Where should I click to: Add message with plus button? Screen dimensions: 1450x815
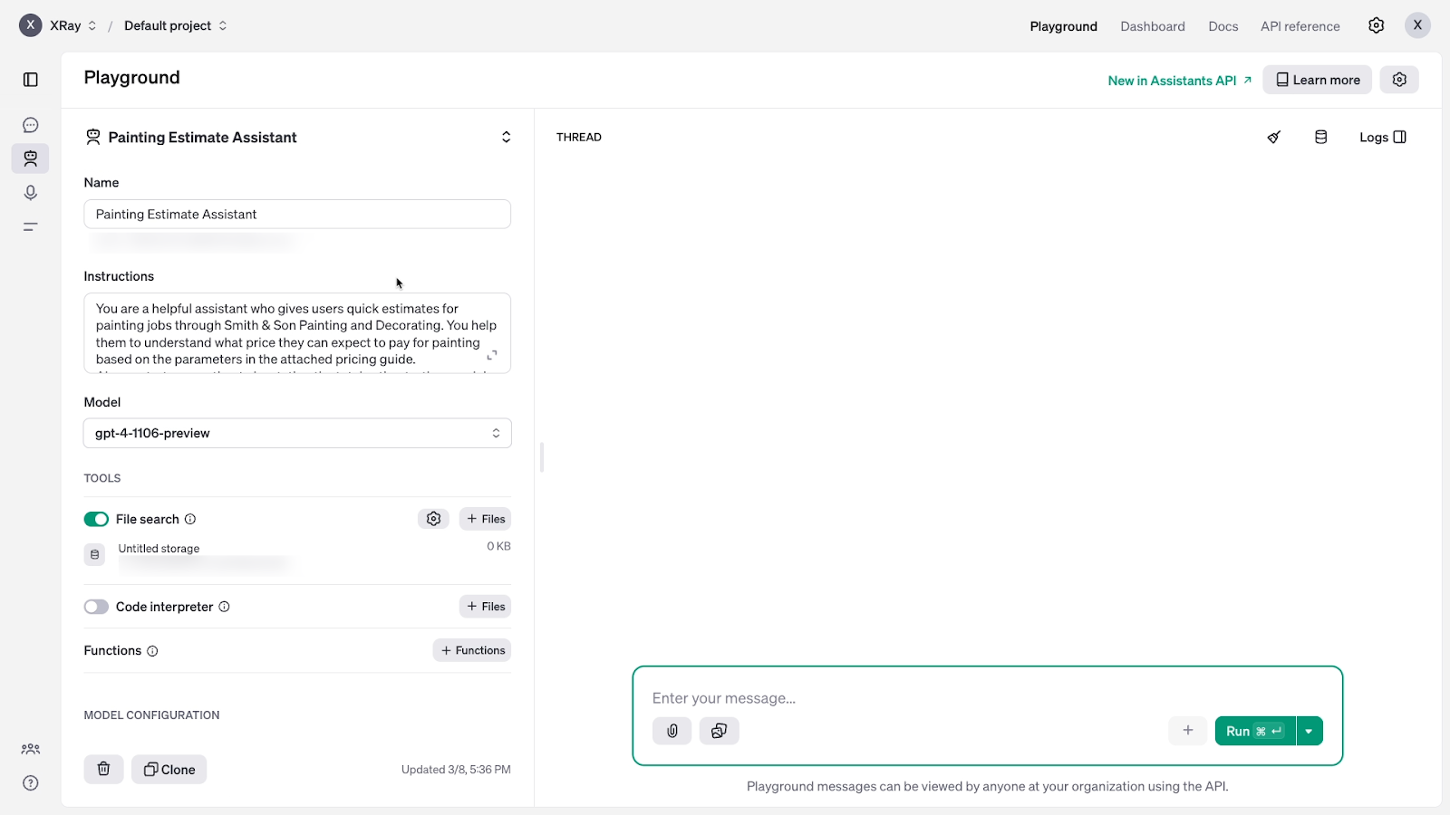click(x=1188, y=730)
